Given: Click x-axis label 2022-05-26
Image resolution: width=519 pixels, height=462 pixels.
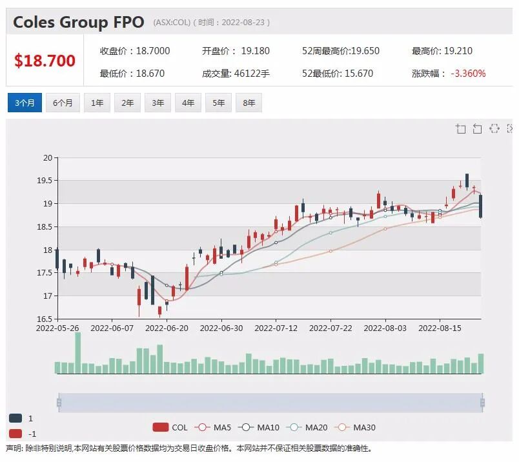Looking at the screenshot, I should (x=57, y=328).
